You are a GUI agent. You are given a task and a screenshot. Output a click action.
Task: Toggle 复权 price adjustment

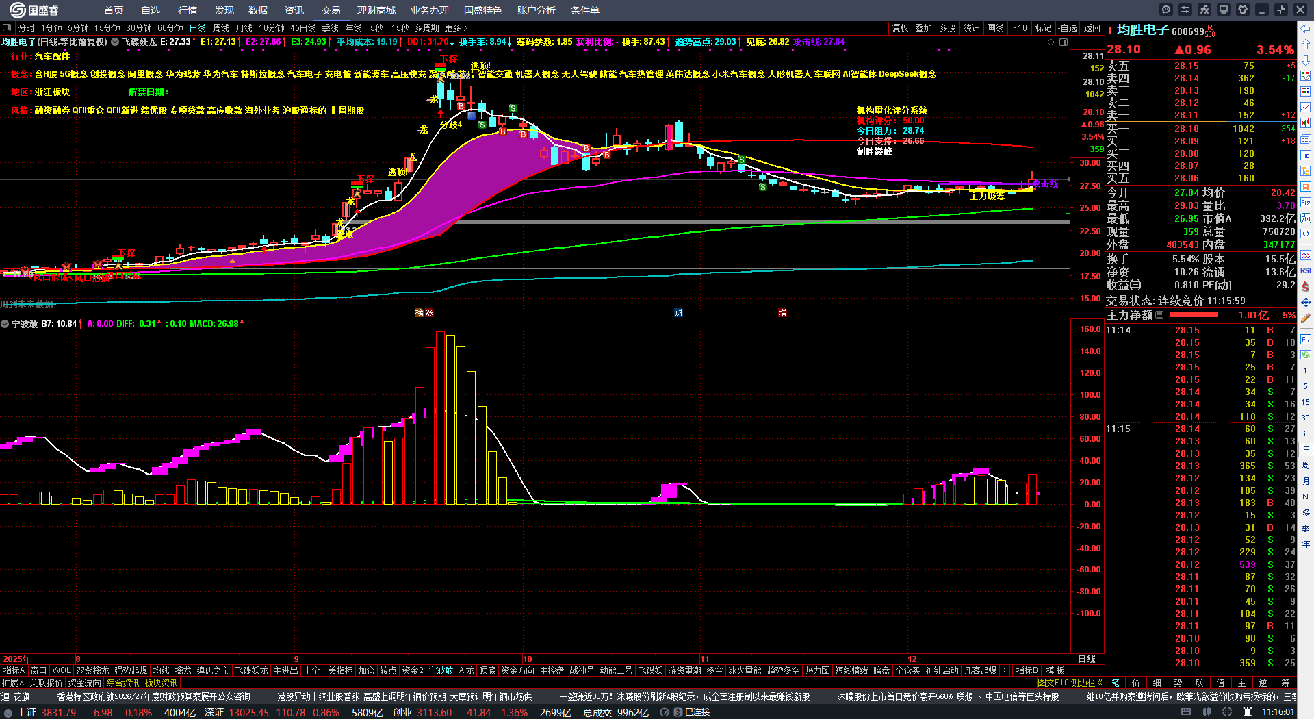point(901,28)
